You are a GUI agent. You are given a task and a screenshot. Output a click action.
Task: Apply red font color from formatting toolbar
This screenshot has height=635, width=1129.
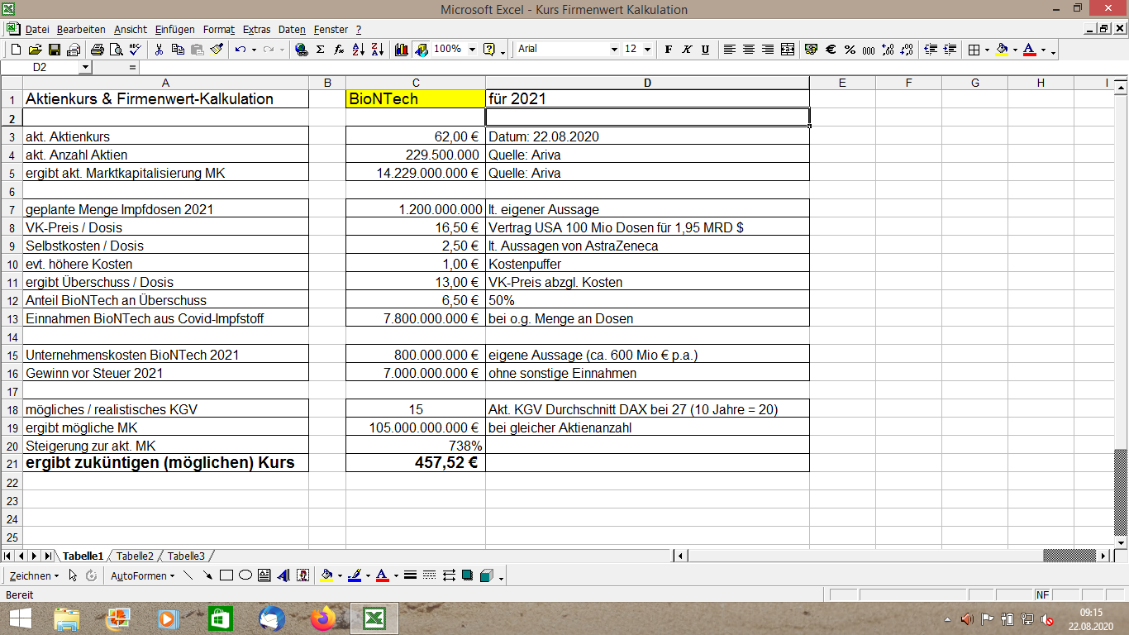tap(1030, 50)
